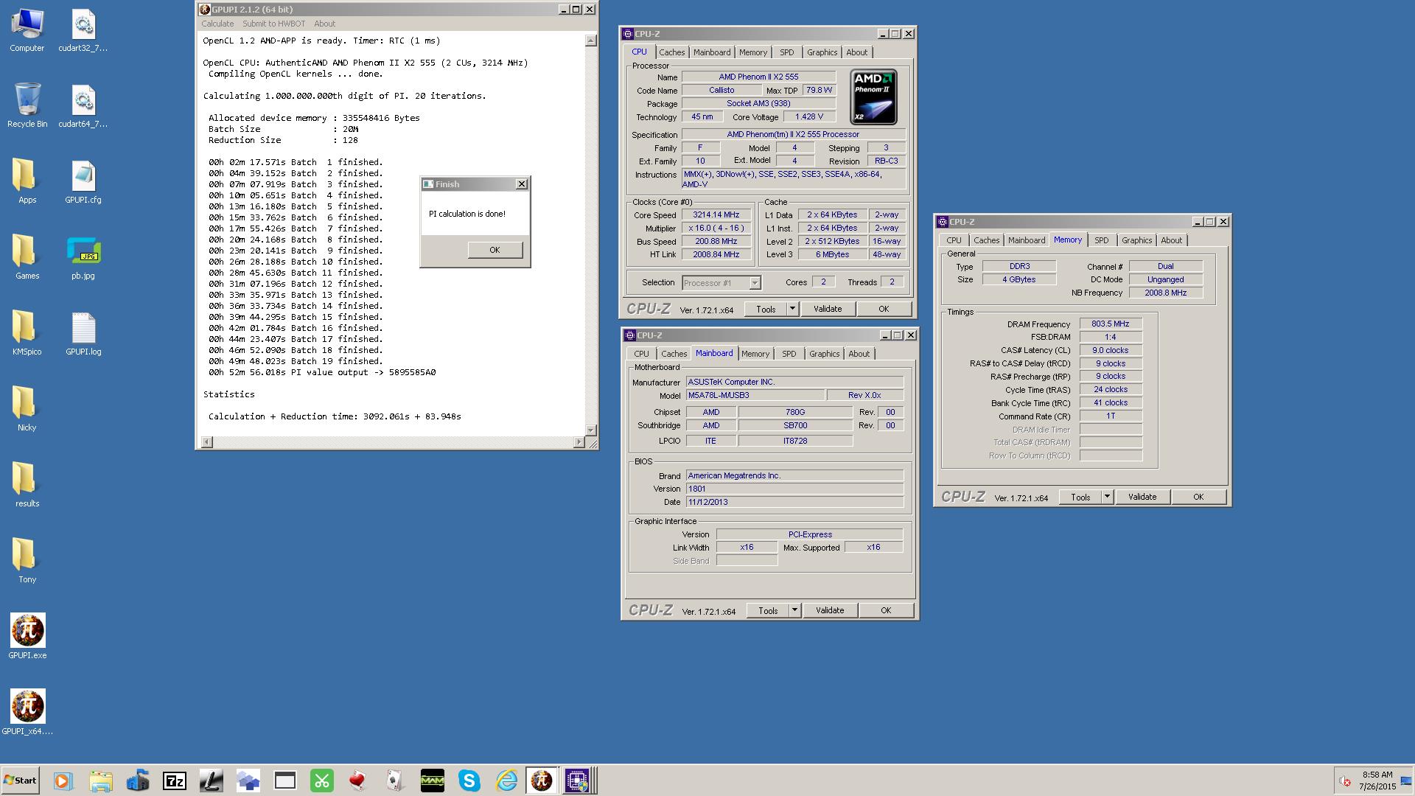Image resolution: width=1415 pixels, height=796 pixels.
Task: Open Skype from the taskbar
Action: click(469, 781)
